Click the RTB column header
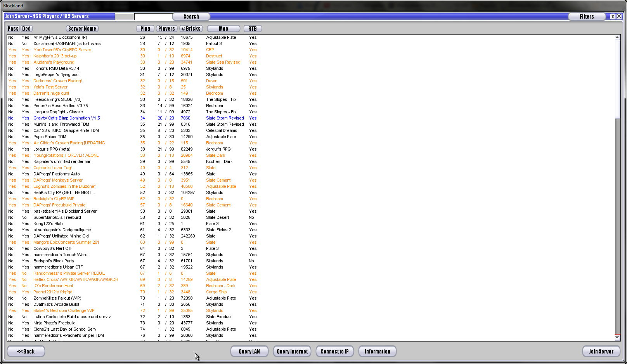The height and width of the screenshot is (364, 627). [253, 29]
